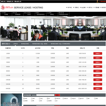Switch to the WINDOWS hosting tab

(x=25, y=44)
